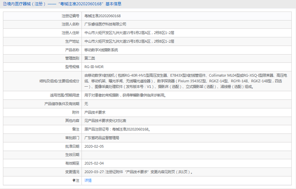
Task: Select 见产品技术要求变化对比表 text
Action: click(x=105, y=121)
